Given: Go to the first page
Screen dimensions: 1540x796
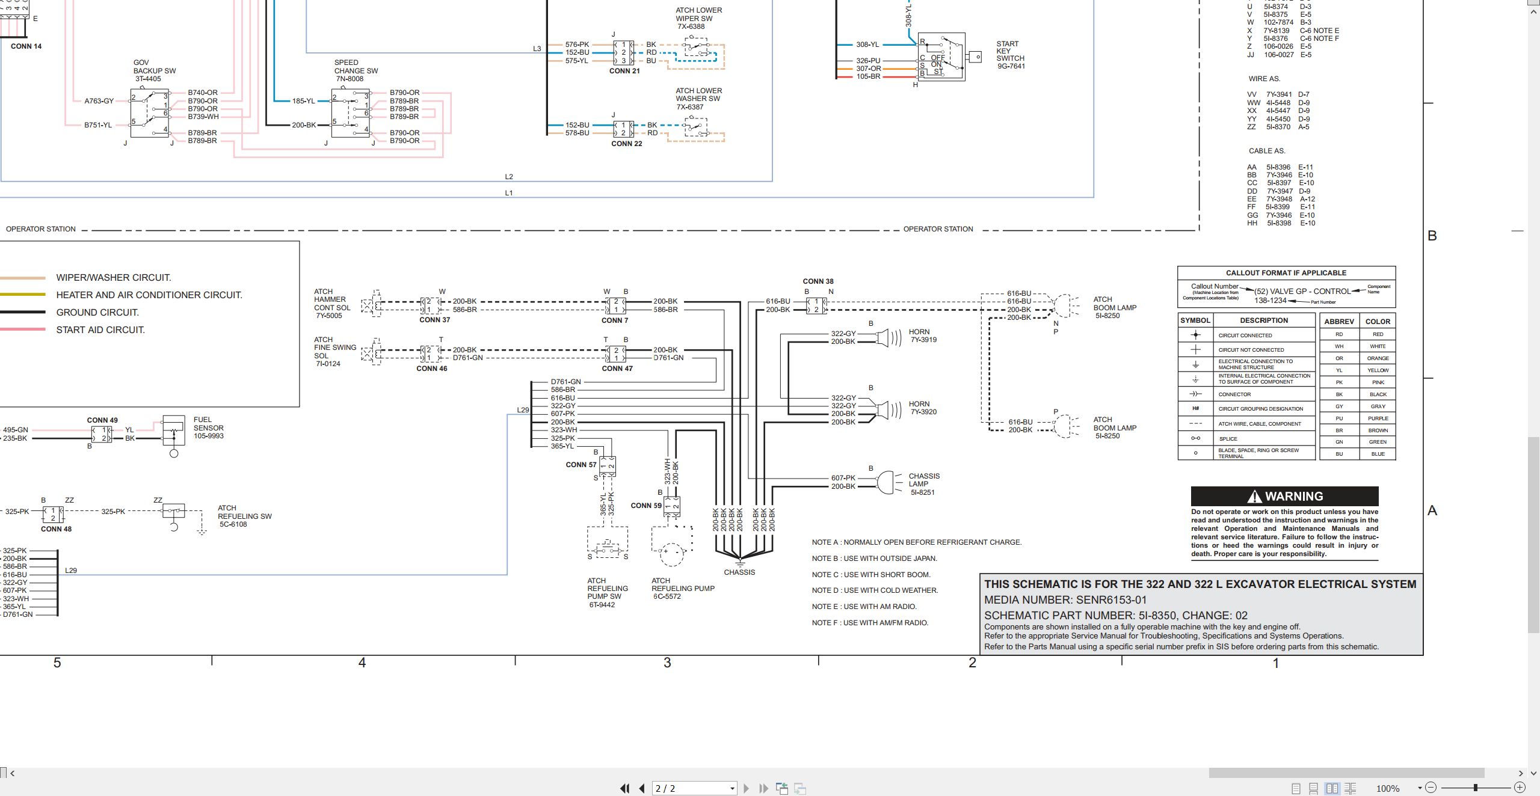Looking at the screenshot, I should coord(624,788).
